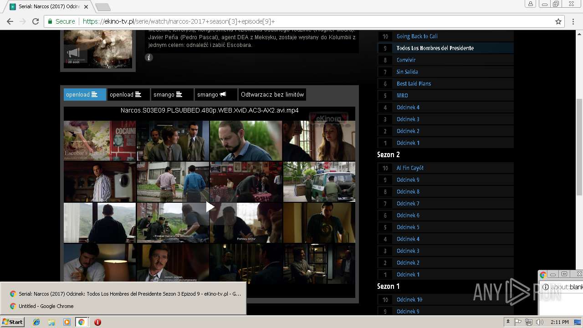Select the second openload source tab
This screenshot has width=583, height=328.
click(x=128, y=94)
